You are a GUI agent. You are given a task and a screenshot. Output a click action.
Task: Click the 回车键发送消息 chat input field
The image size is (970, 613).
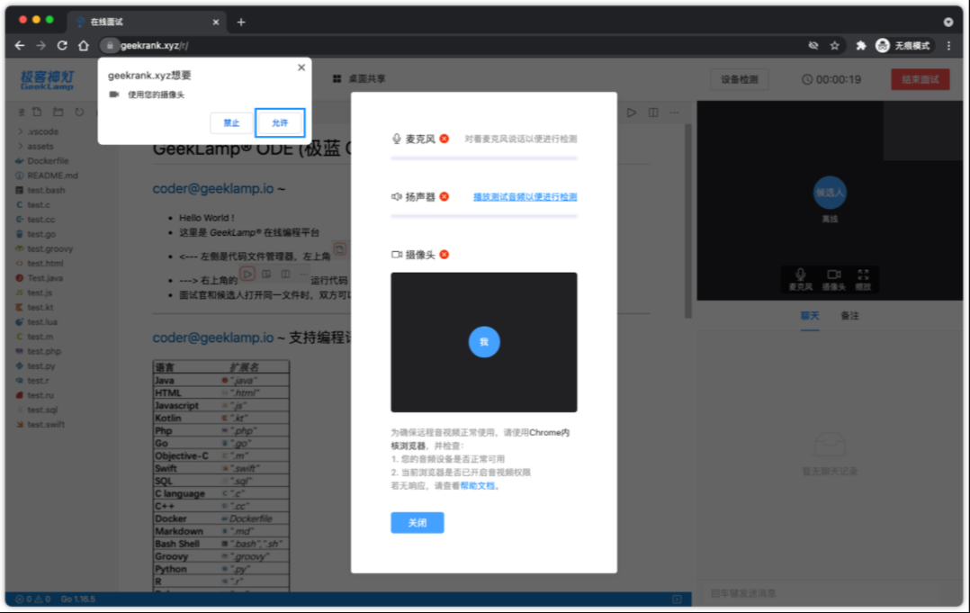coord(829,592)
